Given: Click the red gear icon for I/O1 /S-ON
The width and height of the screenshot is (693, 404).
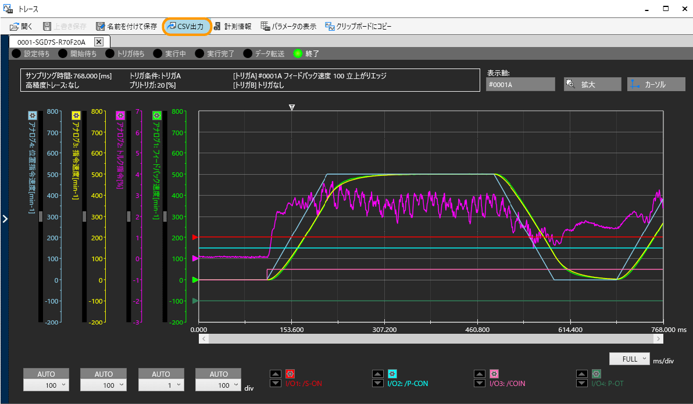Looking at the screenshot, I should pos(291,374).
